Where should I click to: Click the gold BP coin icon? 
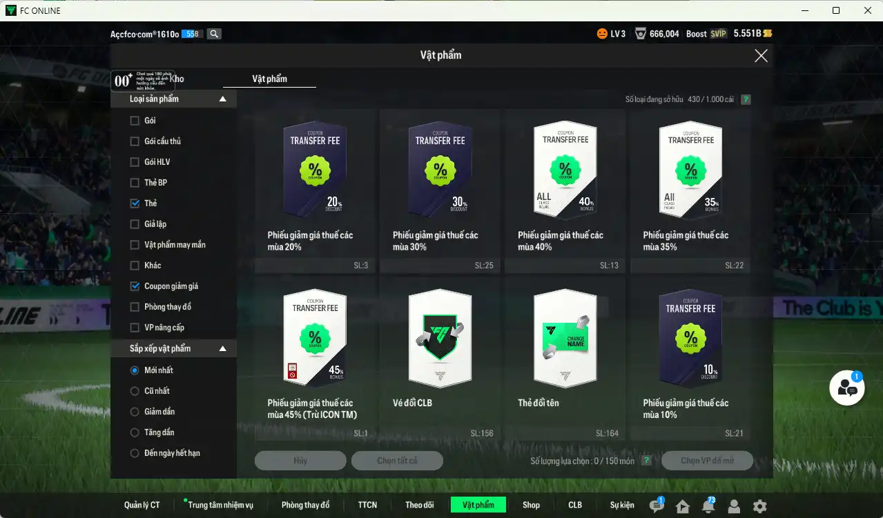click(767, 34)
